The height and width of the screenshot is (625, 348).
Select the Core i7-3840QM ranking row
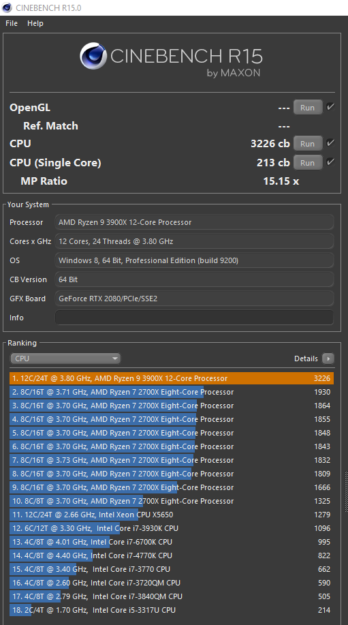(172, 596)
